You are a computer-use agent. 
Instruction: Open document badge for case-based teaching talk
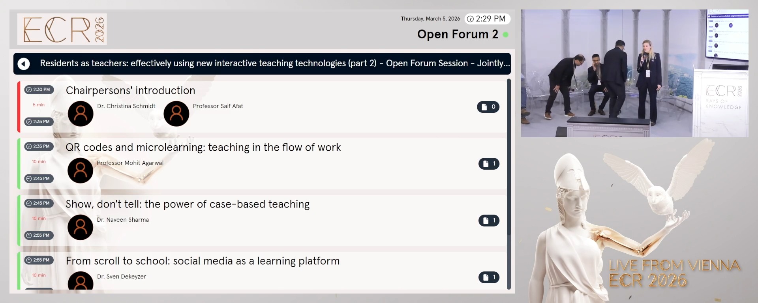coord(489,221)
